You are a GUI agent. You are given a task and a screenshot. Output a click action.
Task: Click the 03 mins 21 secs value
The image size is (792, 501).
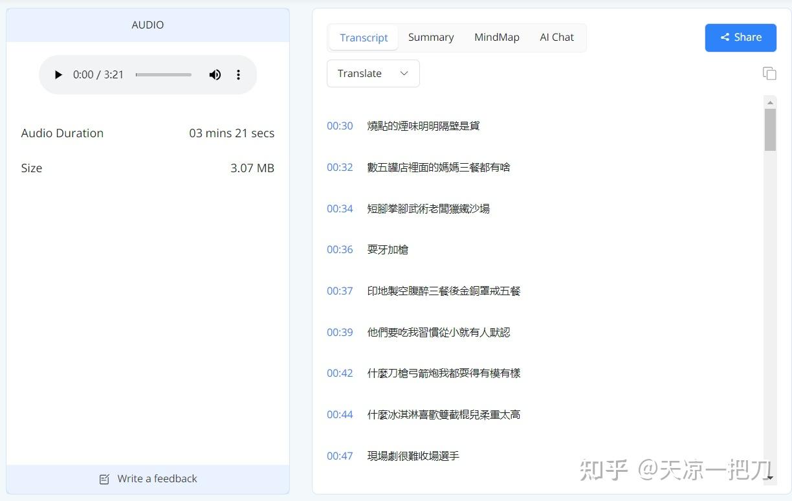pos(232,133)
